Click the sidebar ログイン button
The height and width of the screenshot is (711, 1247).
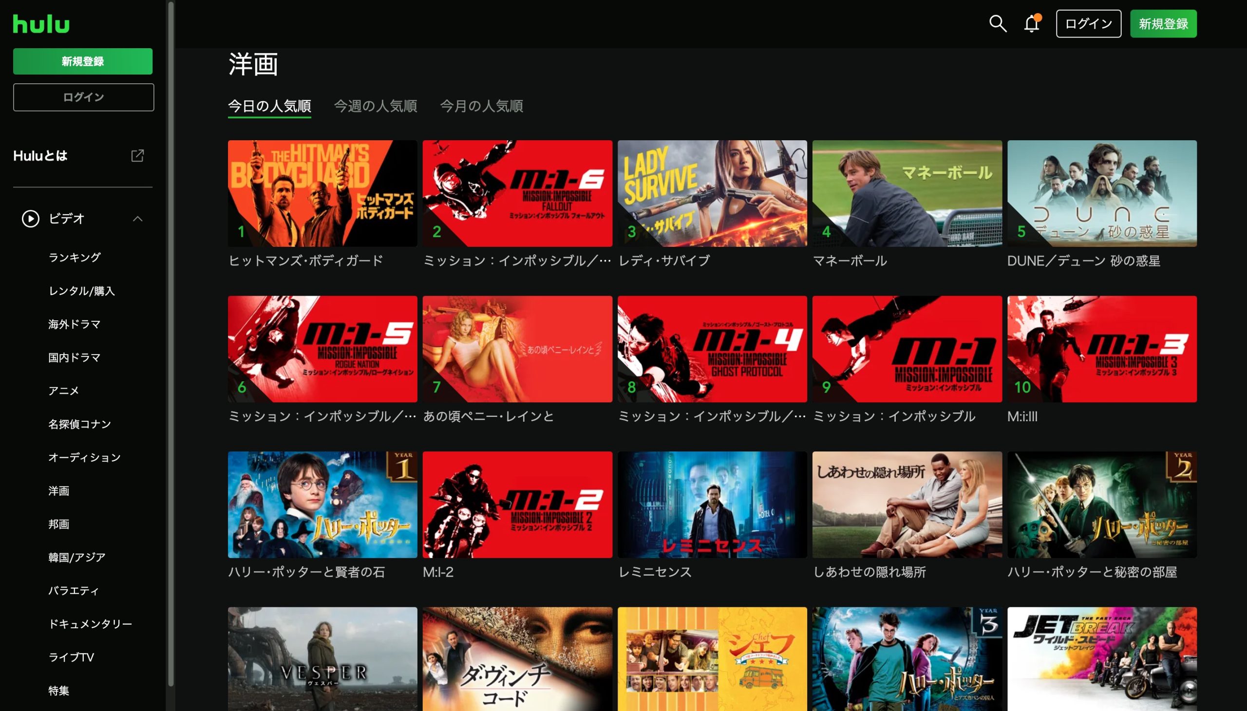(x=83, y=97)
